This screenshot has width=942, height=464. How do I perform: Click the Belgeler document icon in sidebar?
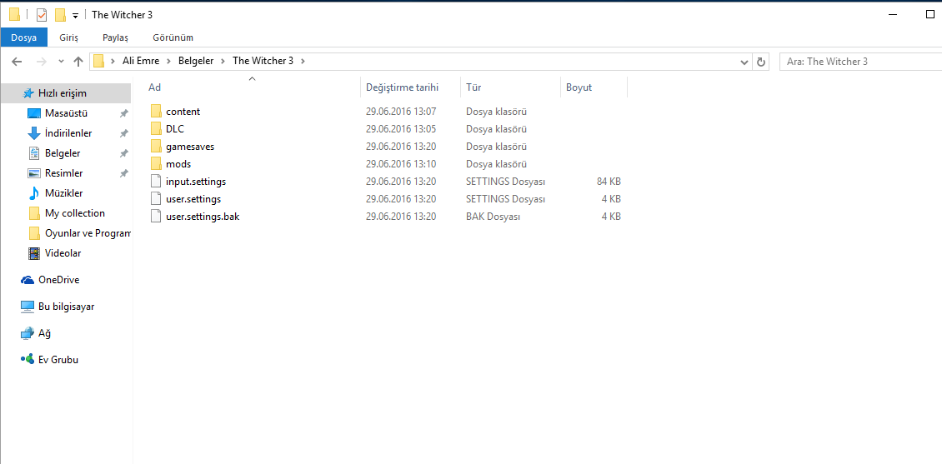[34, 153]
